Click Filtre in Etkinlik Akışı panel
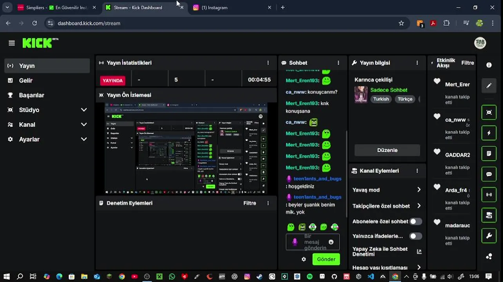Screen dimensions: 503x282 467,63
